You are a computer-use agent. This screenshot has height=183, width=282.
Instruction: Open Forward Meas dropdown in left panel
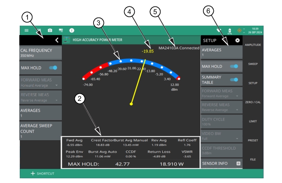[x=41, y=83]
